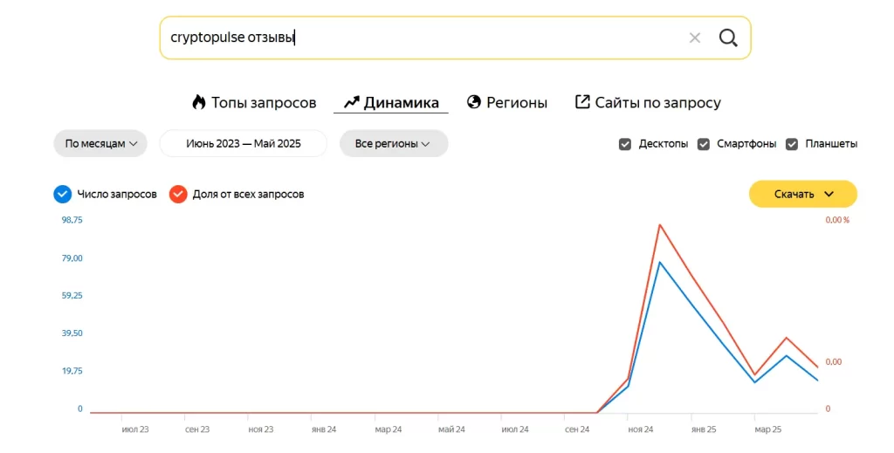Uncheck the Десктопы checkbox

625,144
